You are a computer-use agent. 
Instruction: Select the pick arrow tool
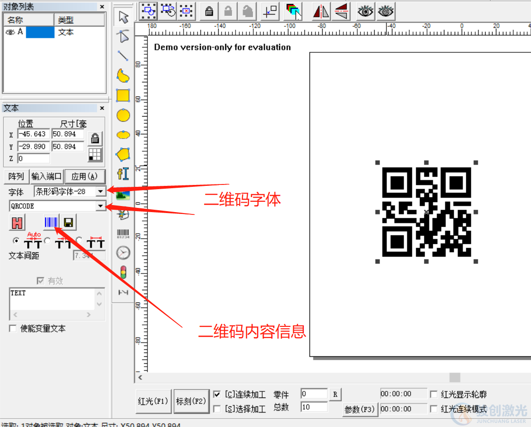click(123, 17)
